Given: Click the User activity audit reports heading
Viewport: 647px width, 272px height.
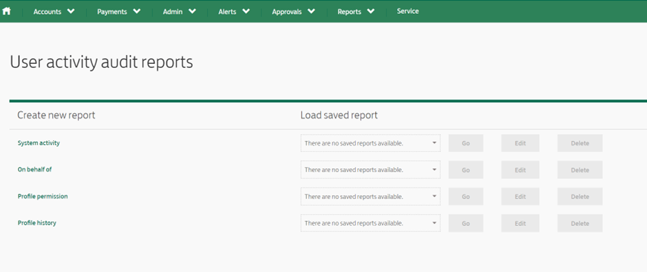Looking at the screenshot, I should coord(101,62).
